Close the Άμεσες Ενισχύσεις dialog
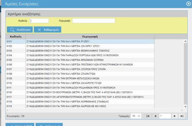 188,4
